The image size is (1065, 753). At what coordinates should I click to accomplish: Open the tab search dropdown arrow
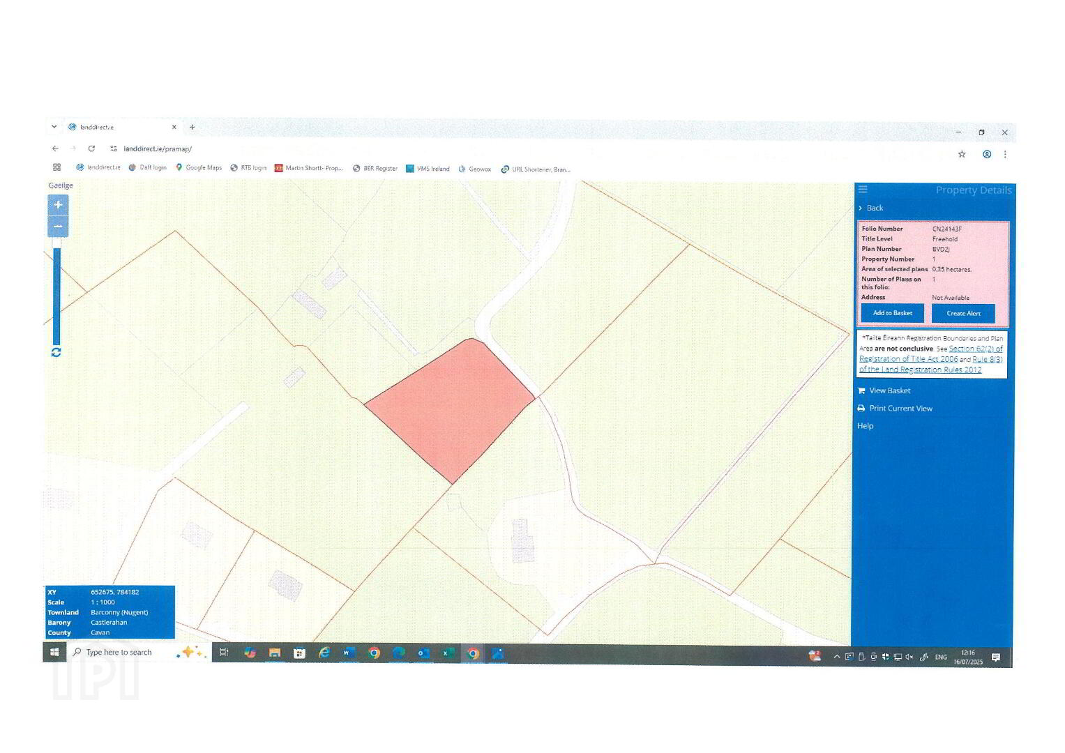(54, 127)
